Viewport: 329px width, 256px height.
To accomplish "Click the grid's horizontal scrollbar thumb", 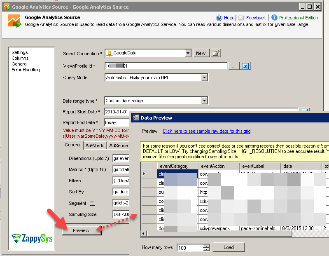I will 219,233.
